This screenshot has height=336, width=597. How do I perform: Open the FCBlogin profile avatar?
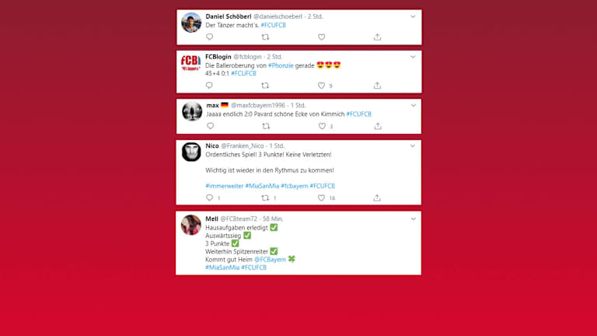190,62
